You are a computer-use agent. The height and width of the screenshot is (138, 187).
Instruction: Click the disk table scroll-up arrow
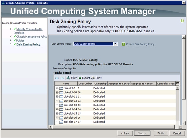[x=178, y=88]
